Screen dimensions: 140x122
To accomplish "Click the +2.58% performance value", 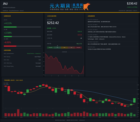I will pos(8,33).
